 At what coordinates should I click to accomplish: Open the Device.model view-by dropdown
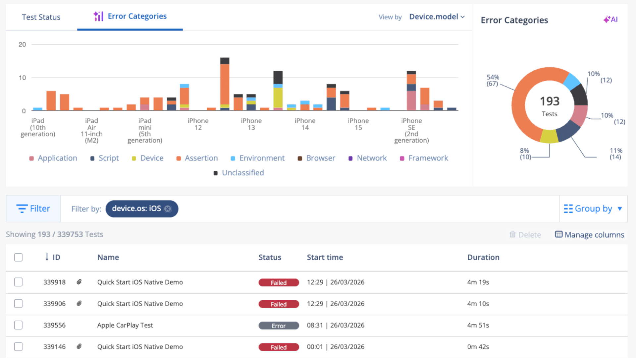[437, 17]
